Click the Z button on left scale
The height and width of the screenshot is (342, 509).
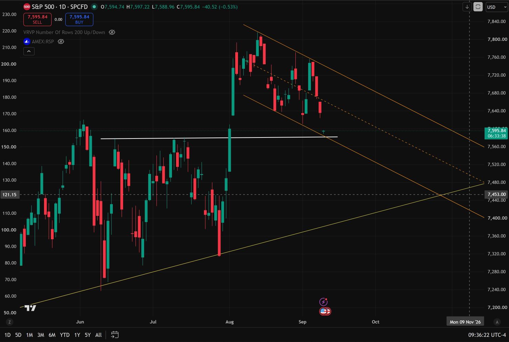[10, 322]
